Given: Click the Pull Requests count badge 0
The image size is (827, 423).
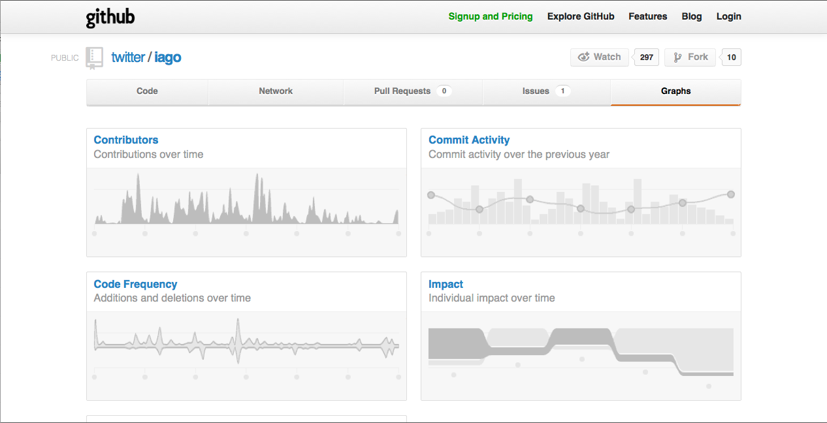Looking at the screenshot, I should [444, 91].
